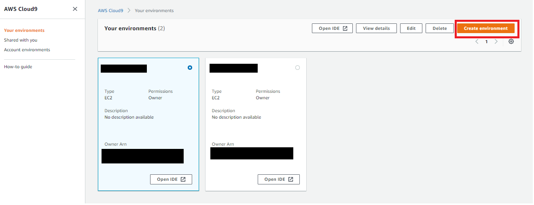Click the 'Your environments (2)' heading
The height and width of the screenshot is (205, 534).
point(135,28)
